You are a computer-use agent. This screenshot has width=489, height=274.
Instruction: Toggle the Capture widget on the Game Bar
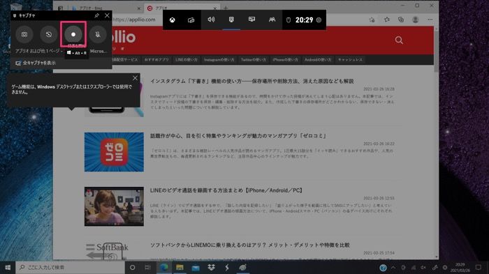click(231, 20)
